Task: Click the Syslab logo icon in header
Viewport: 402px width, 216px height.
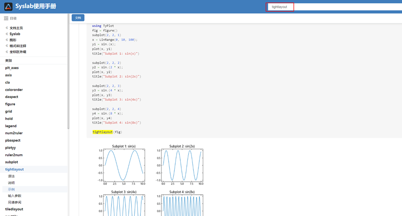Action: pyautogui.click(x=8, y=7)
